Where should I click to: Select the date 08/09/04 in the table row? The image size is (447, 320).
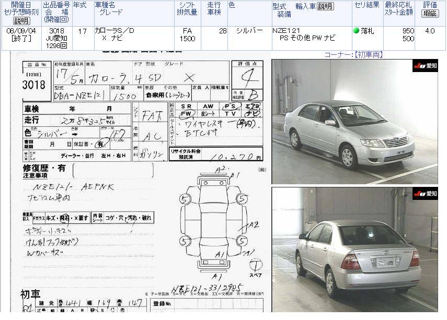click(x=21, y=31)
